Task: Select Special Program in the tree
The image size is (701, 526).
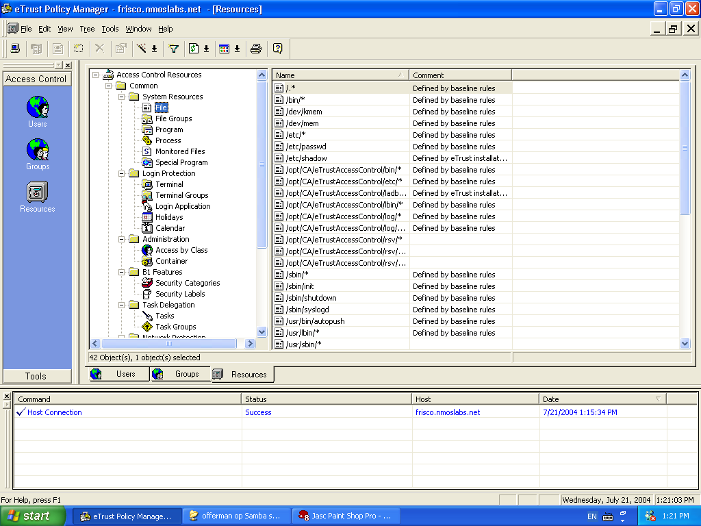Action: (x=181, y=162)
